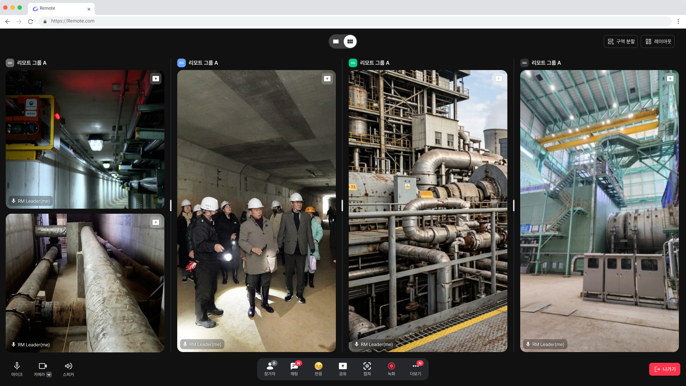Click the capture (캡처) icon
The width and height of the screenshot is (686, 386).
367,366
